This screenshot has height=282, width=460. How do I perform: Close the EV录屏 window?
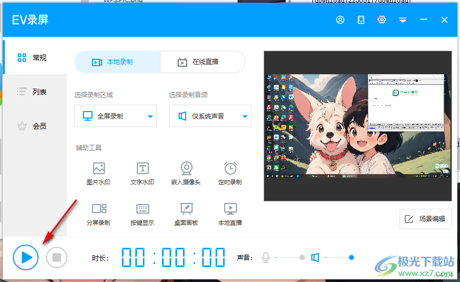tap(444, 20)
